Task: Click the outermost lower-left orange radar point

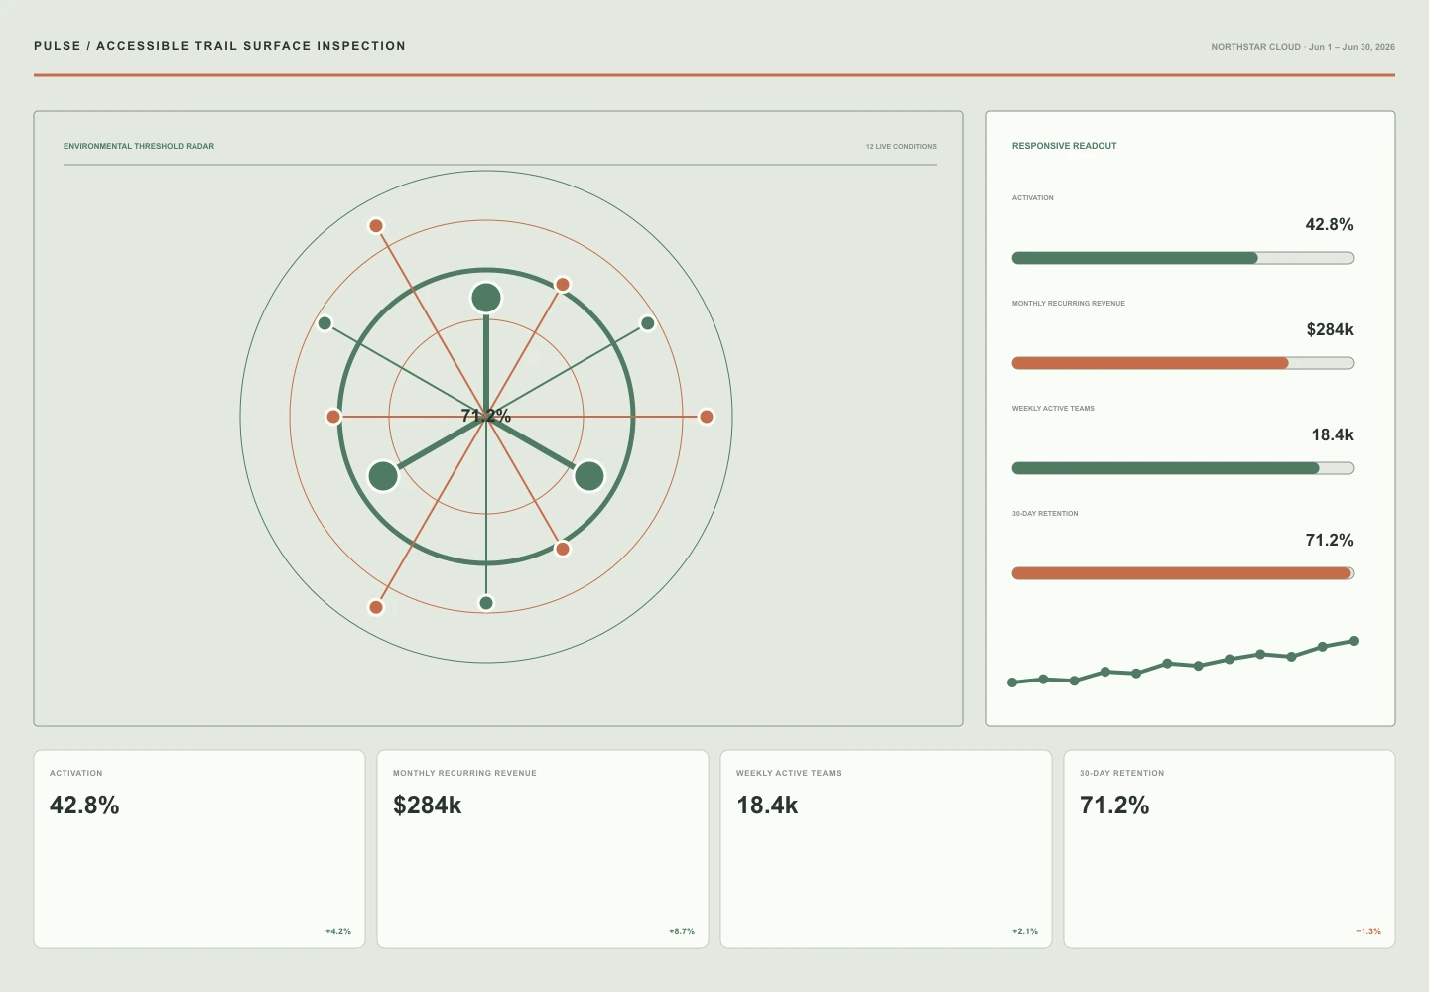Action: pyautogui.click(x=376, y=607)
